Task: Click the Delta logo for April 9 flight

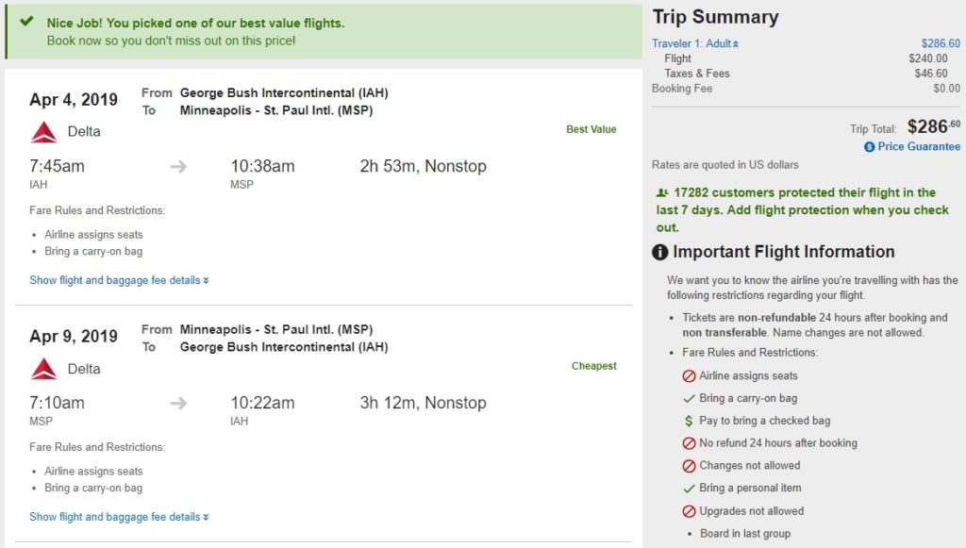Action: [x=43, y=369]
